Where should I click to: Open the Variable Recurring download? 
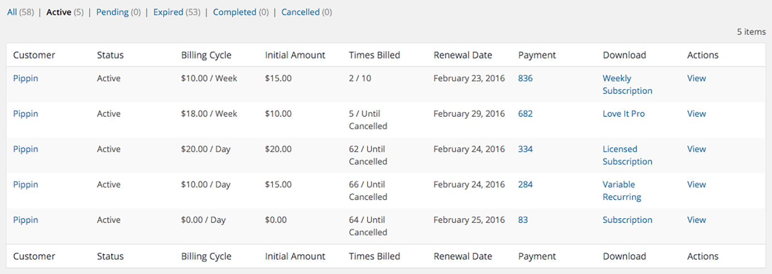tap(622, 191)
